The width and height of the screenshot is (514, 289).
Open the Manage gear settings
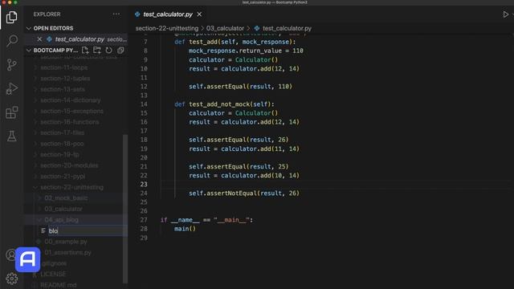pos(12,279)
